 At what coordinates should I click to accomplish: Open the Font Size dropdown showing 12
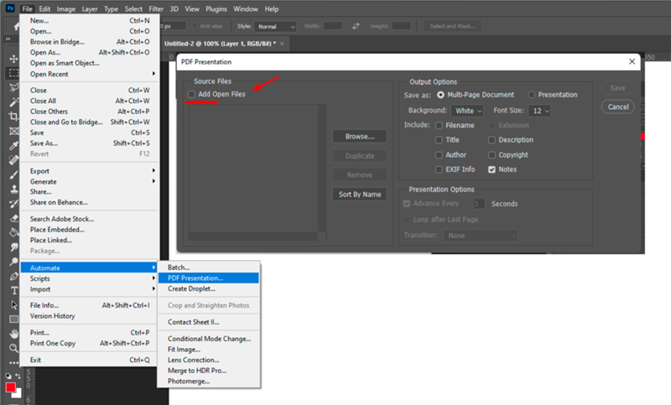click(539, 111)
